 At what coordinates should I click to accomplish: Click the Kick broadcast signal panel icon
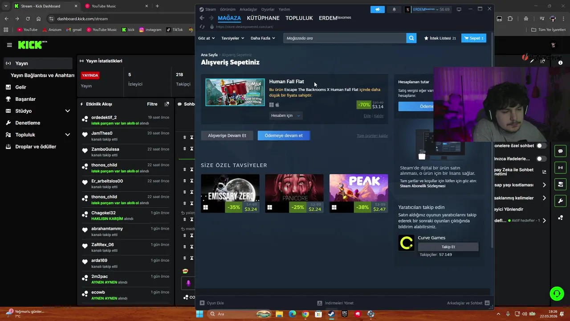560,168
